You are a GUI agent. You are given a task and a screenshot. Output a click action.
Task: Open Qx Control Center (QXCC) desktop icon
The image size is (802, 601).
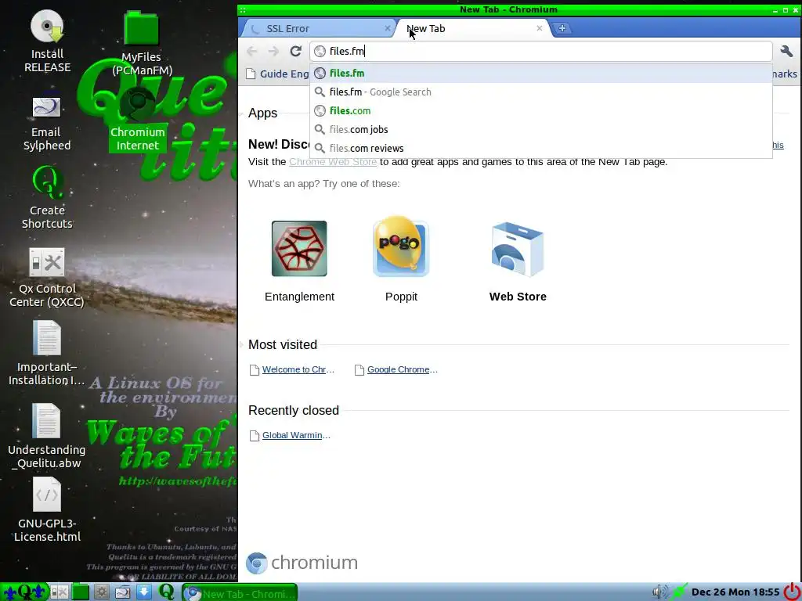(x=47, y=278)
